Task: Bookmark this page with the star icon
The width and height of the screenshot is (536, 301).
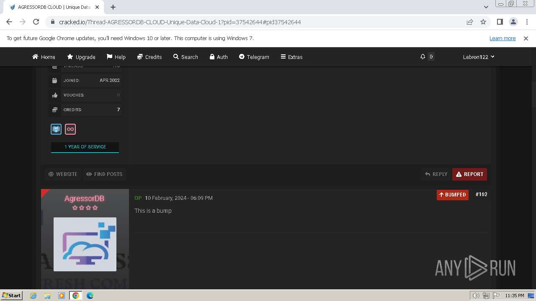Action: point(483,22)
